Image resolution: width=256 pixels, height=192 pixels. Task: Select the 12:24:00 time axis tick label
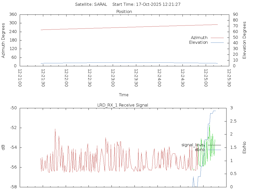(159, 78)
